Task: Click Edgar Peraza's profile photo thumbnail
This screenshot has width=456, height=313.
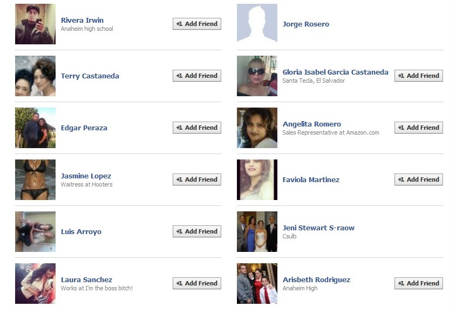Action: tap(35, 128)
